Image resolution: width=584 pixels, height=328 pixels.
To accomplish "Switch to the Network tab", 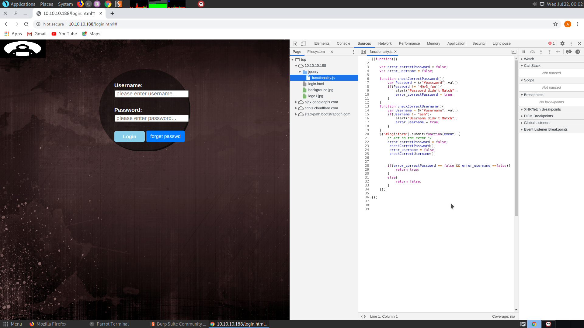I will pyautogui.click(x=385, y=43).
